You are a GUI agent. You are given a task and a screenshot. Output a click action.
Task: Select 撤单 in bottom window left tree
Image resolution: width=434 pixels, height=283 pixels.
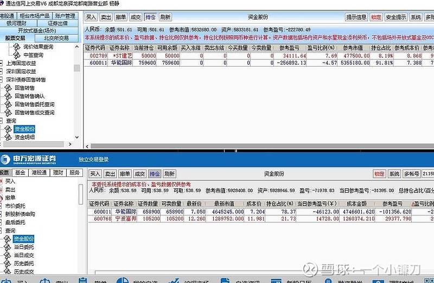10,198
